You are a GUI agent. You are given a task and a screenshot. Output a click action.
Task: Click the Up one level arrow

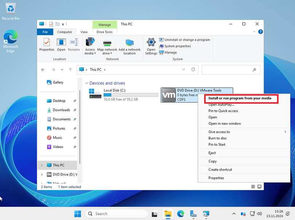tap(70, 70)
